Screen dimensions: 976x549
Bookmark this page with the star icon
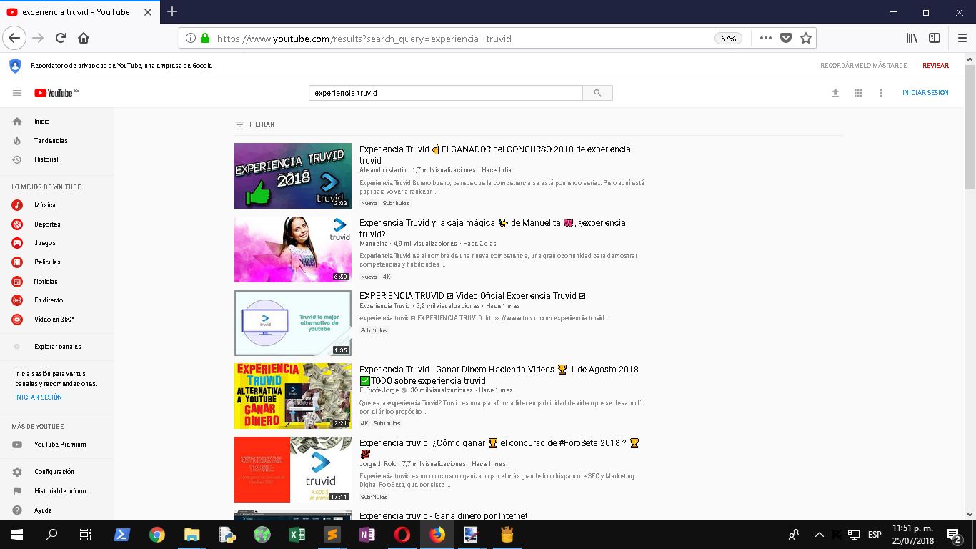point(806,39)
